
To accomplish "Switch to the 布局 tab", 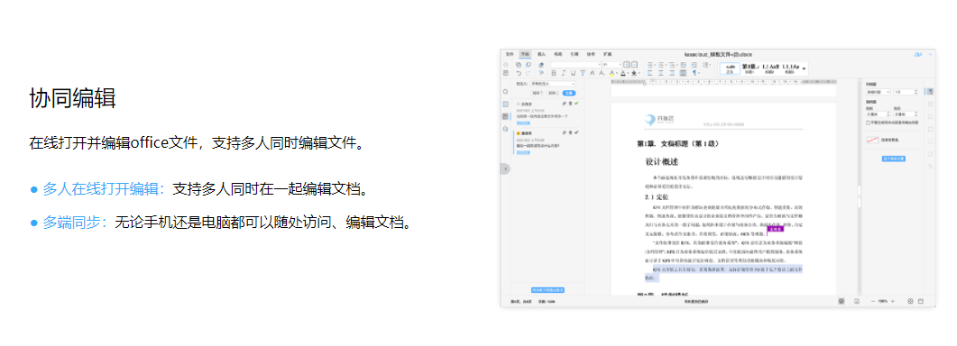I will [557, 54].
